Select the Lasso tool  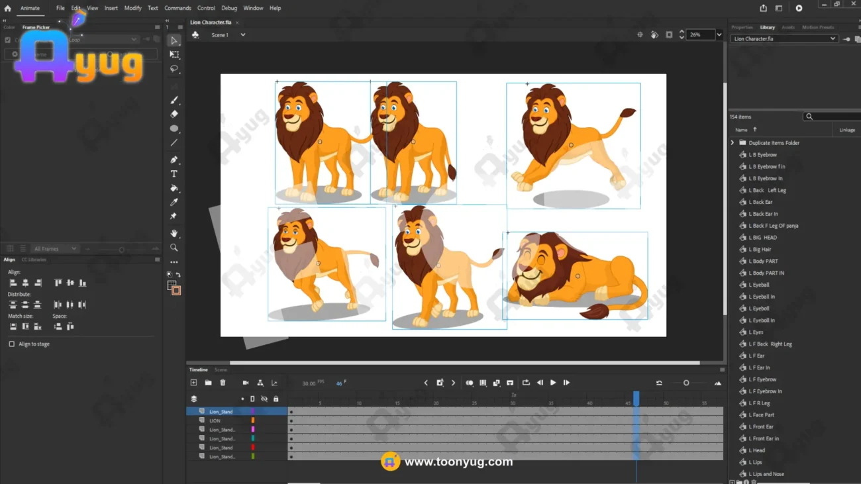click(174, 69)
